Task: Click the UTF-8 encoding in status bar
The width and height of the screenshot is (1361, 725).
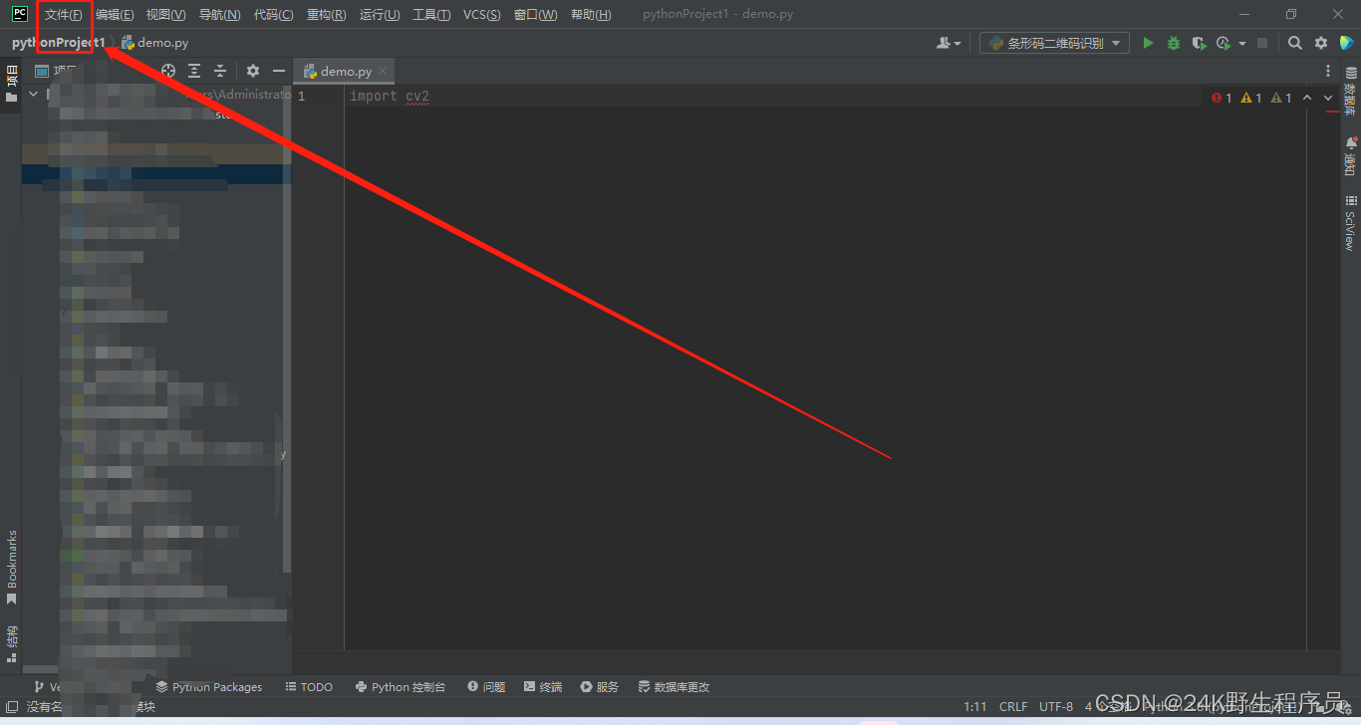Action: pos(1056,707)
